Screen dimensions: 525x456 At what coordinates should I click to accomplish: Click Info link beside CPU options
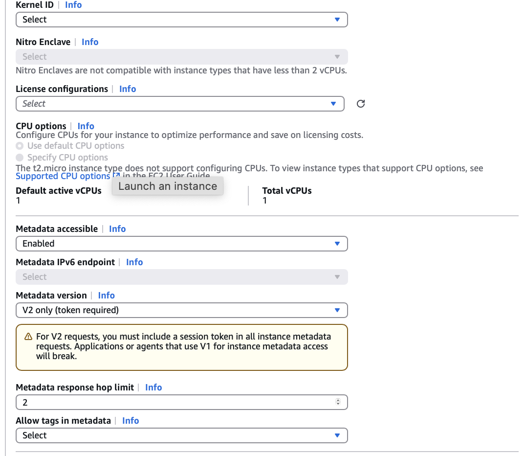tap(86, 126)
